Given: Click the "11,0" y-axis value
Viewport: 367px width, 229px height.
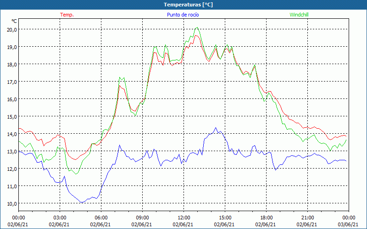Looking at the screenshot, I should pos(12,186).
